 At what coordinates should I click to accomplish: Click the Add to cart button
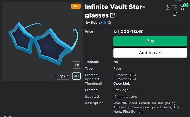(x=150, y=53)
